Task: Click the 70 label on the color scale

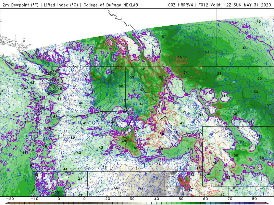Action: coord(230,199)
